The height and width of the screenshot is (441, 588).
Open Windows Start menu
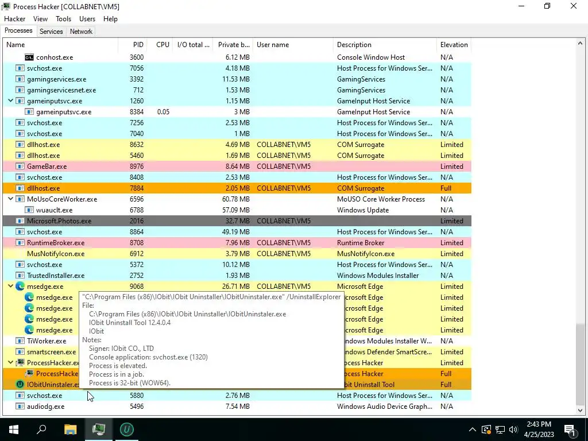pyautogui.click(x=14, y=430)
